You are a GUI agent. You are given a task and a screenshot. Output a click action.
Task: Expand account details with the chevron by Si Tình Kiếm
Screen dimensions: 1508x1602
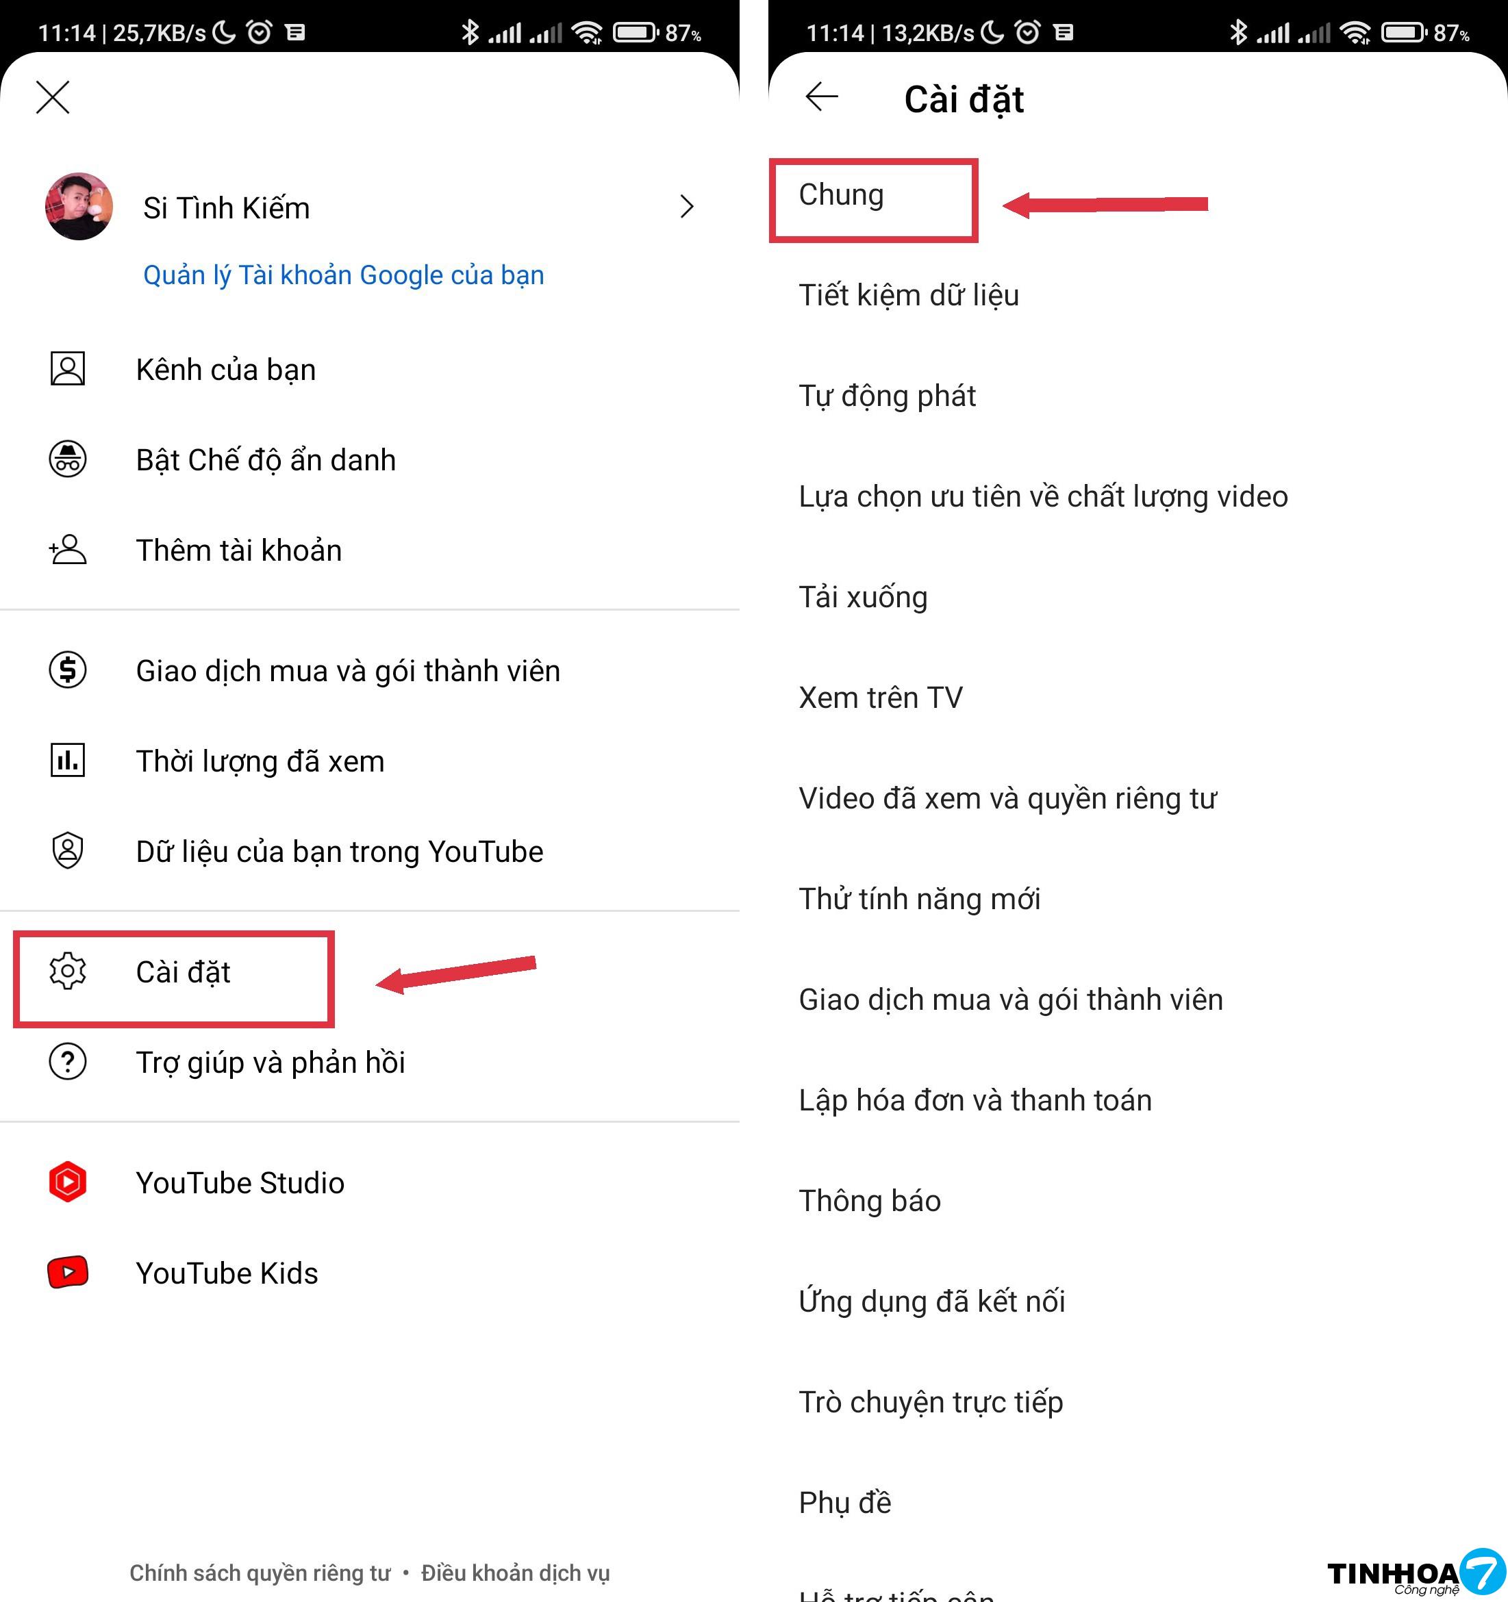687,207
